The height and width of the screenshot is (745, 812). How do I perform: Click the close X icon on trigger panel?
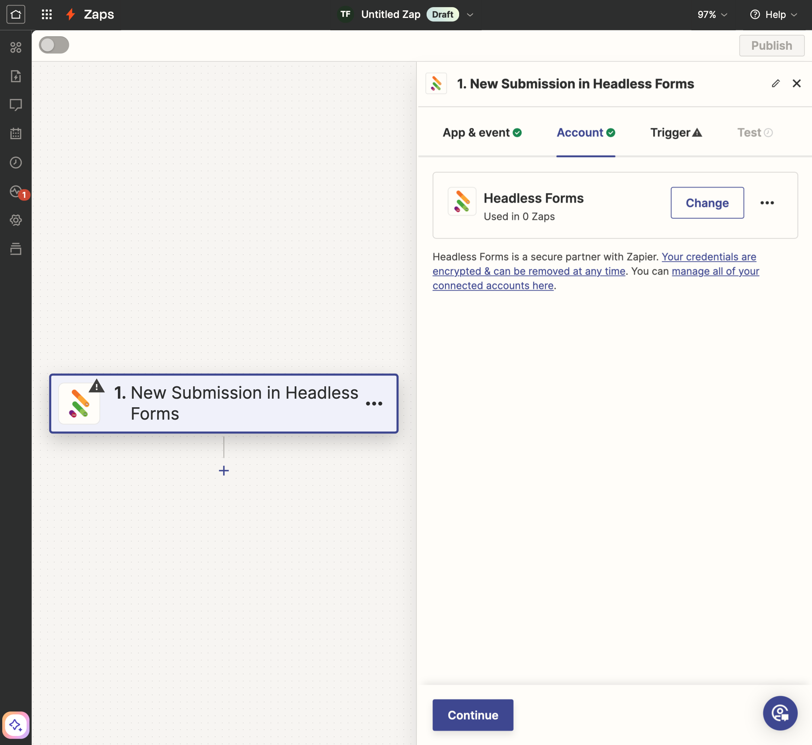(x=796, y=83)
